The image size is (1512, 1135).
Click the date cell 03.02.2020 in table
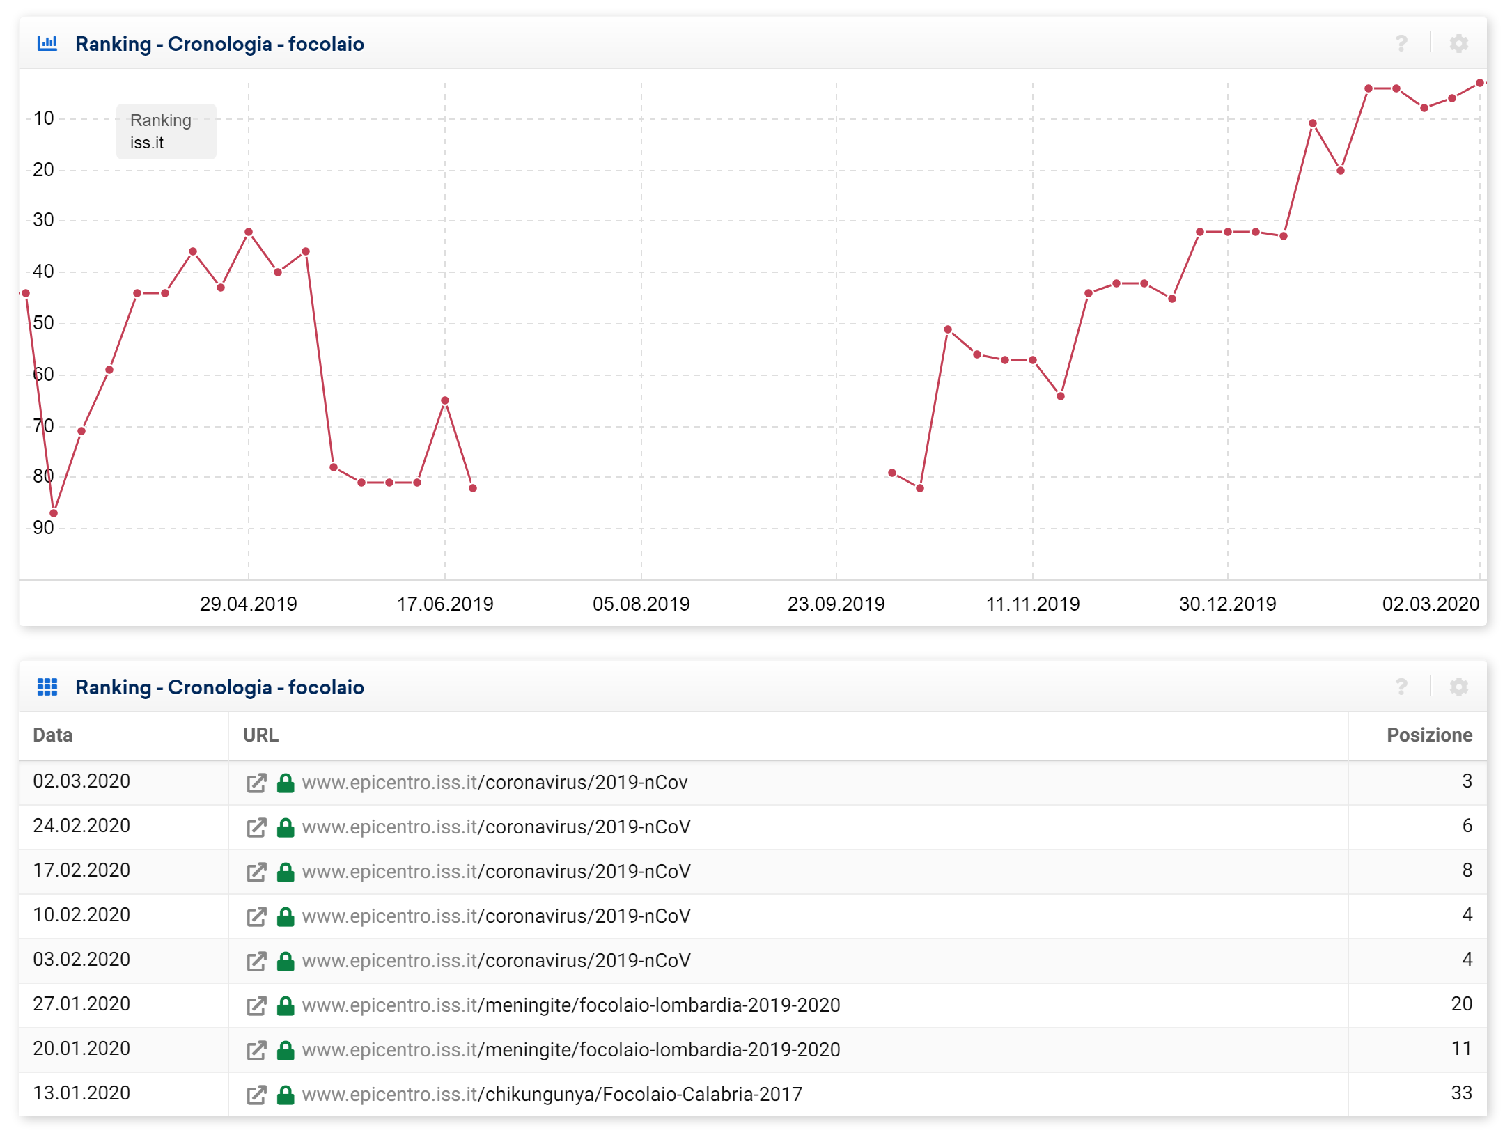81,960
